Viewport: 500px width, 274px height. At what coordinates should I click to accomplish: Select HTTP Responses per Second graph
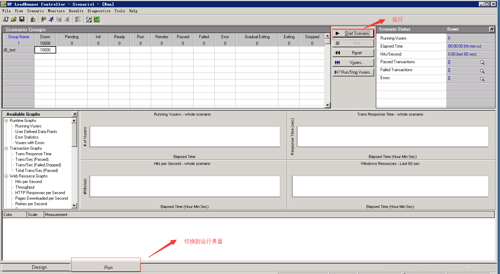pos(40,193)
